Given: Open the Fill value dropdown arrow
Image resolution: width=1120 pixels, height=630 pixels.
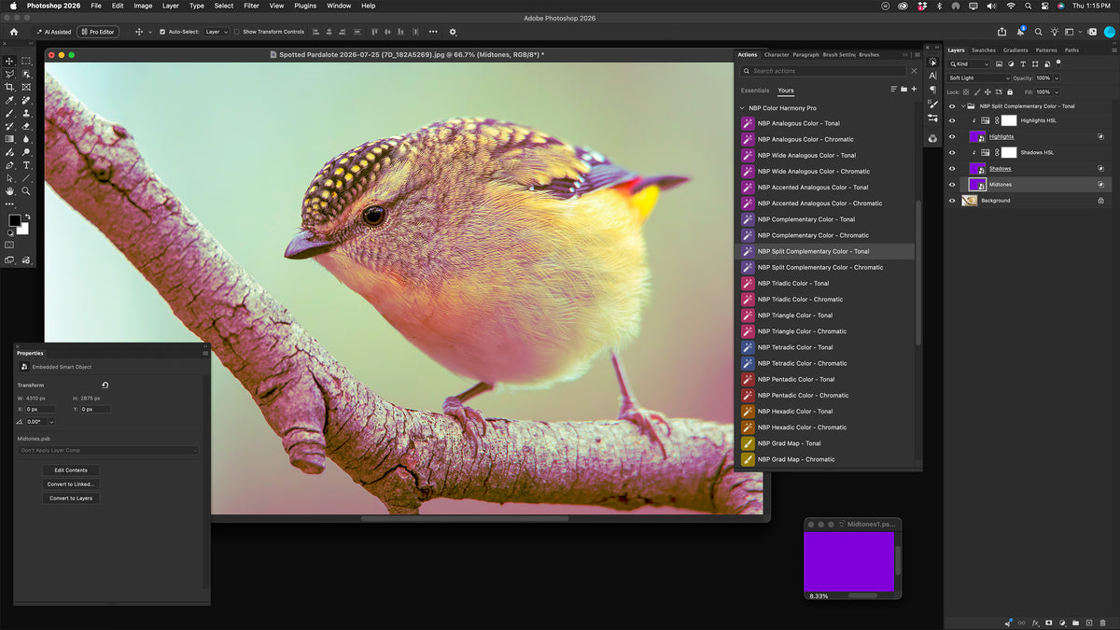Looking at the screenshot, I should coord(1057,92).
